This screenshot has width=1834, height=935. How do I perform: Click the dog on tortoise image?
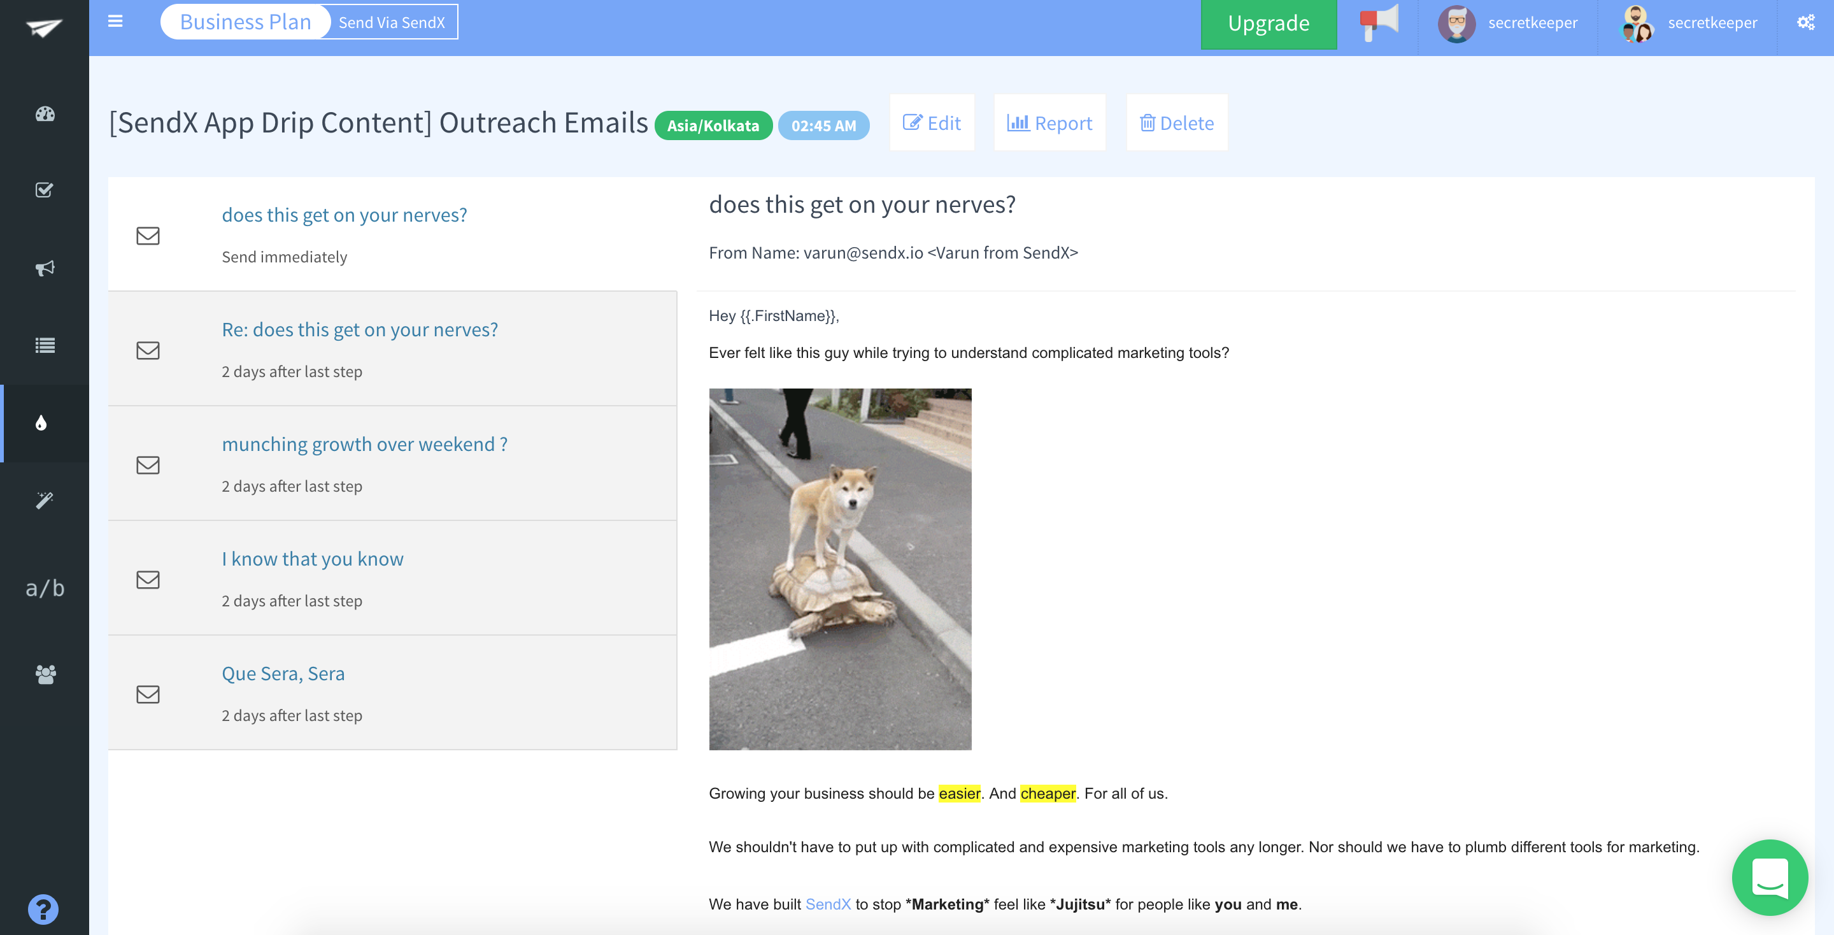pos(840,569)
